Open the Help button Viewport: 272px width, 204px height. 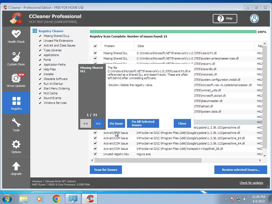tap(225, 18)
